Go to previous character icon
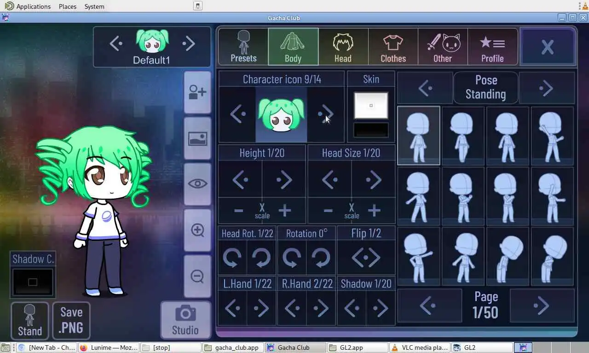Viewport: 589px width, 353px height. [237, 114]
